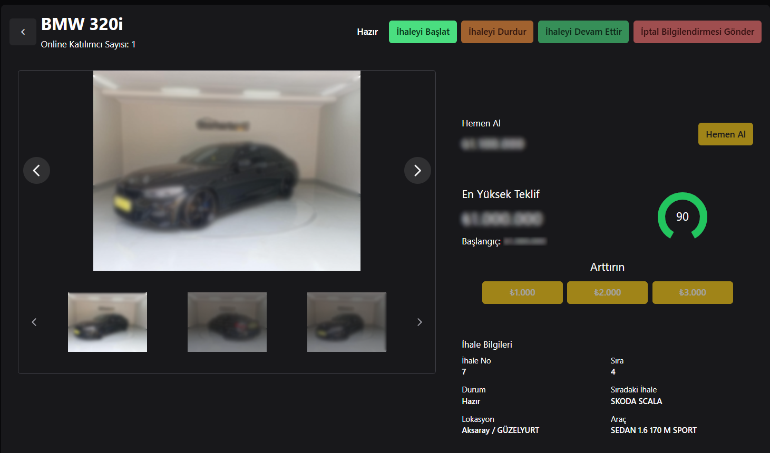Raise bid by ₺3.000
The height and width of the screenshot is (453, 770).
point(693,292)
